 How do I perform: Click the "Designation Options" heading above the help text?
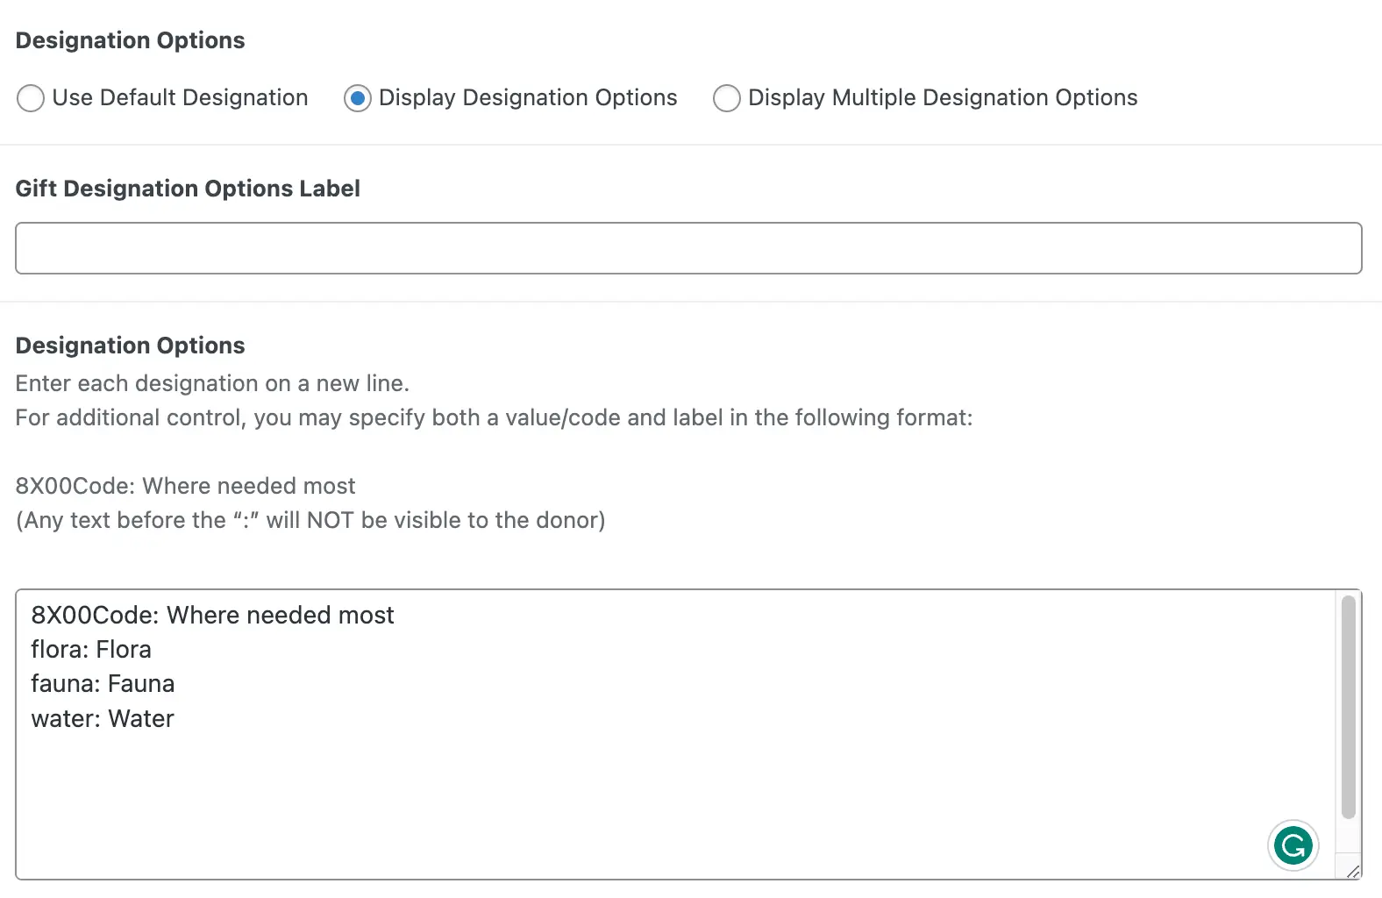pyautogui.click(x=130, y=346)
